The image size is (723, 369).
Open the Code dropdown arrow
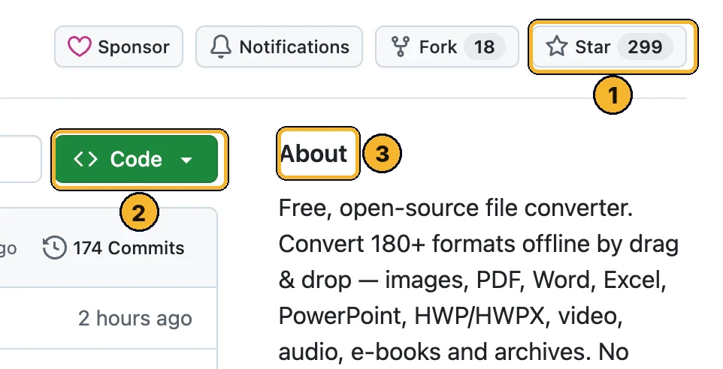pyautogui.click(x=186, y=160)
